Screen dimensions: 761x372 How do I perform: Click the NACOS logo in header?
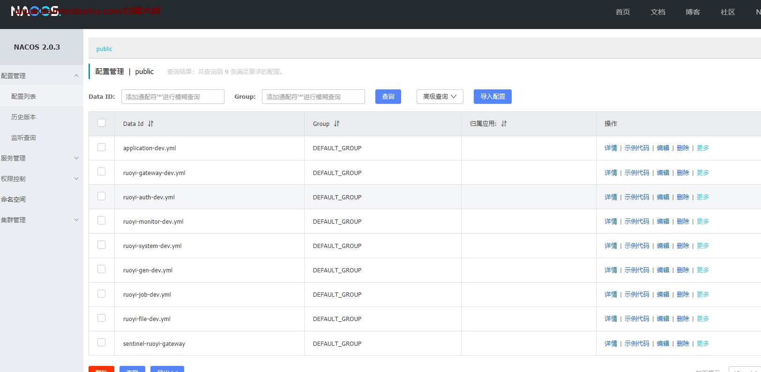click(36, 11)
